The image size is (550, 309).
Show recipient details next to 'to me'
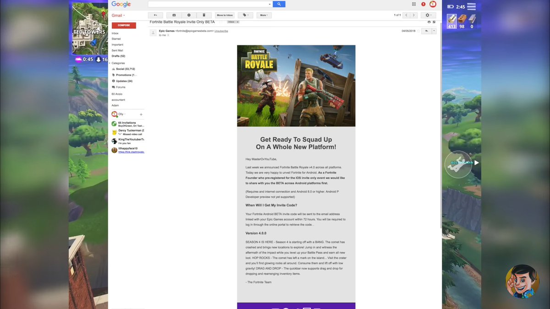(168, 35)
